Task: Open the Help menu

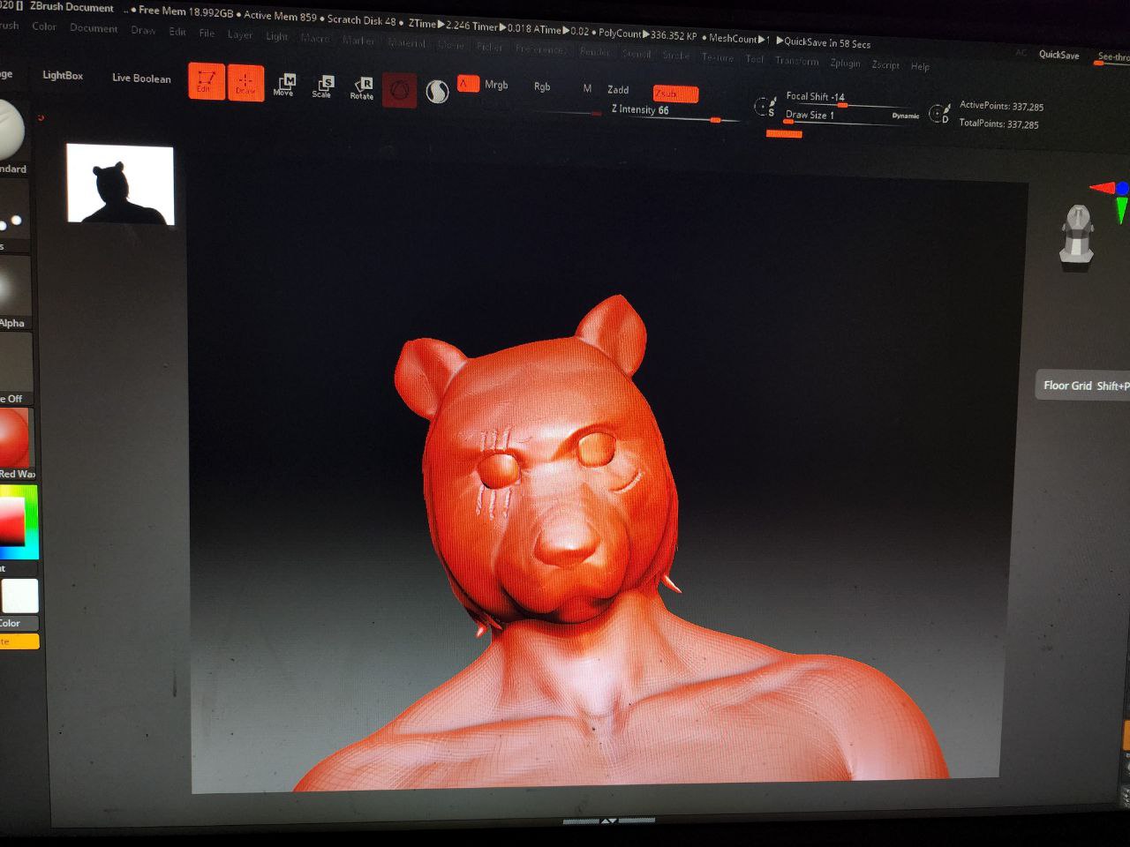Action: 920,66
